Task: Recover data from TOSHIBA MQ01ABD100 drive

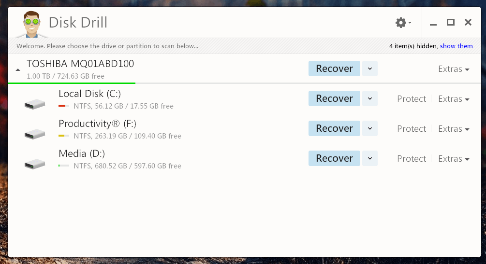Action: [334, 69]
